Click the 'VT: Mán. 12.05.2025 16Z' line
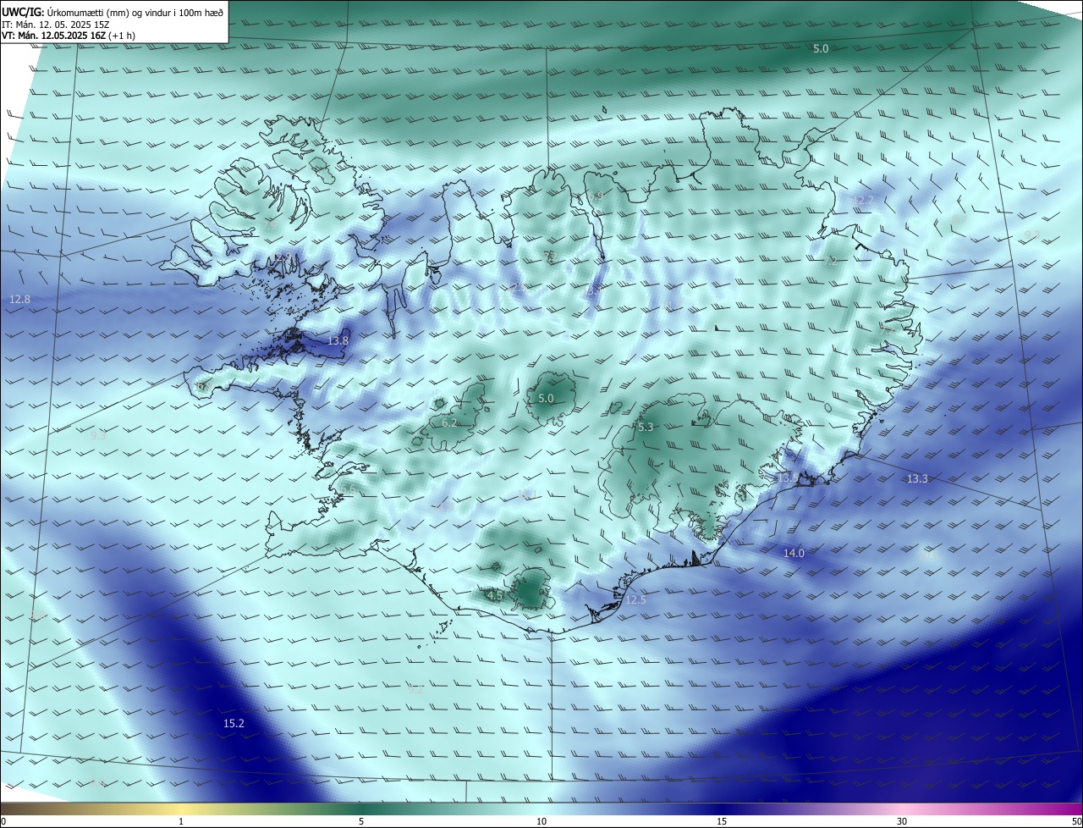The image size is (1083, 828). point(54,36)
